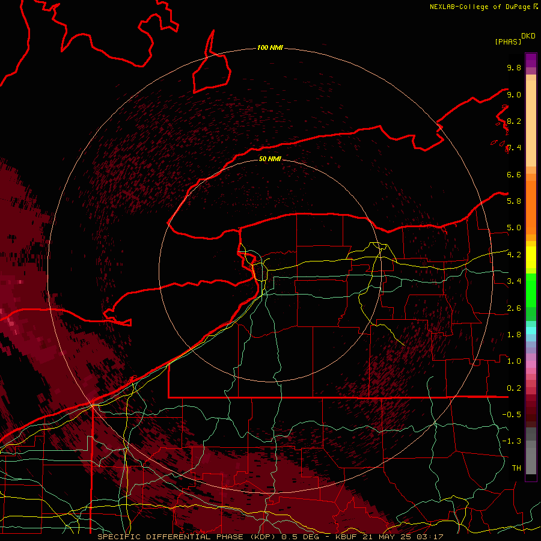Click the yellow segment of the color bar
The height and width of the screenshot is (541, 541).
tap(531, 257)
